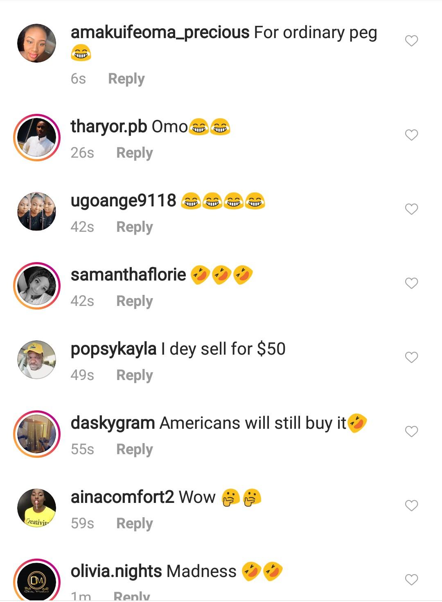Image resolution: width=442 pixels, height=602 pixels.
Task: Reply to tharyor.pb's Omo comment
Action: tap(135, 153)
